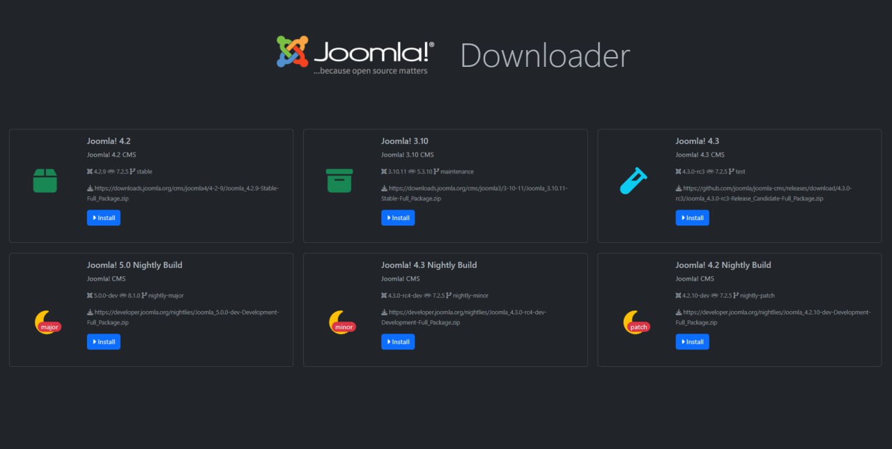Click the Joomla version icon beside 4.2.10-dev
Image resolution: width=892 pixels, height=449 pixels.
pyautogui.click(x=678, y=295)
